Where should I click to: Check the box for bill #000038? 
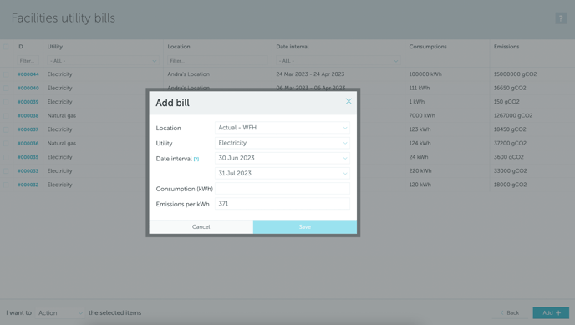pos(6,116)
